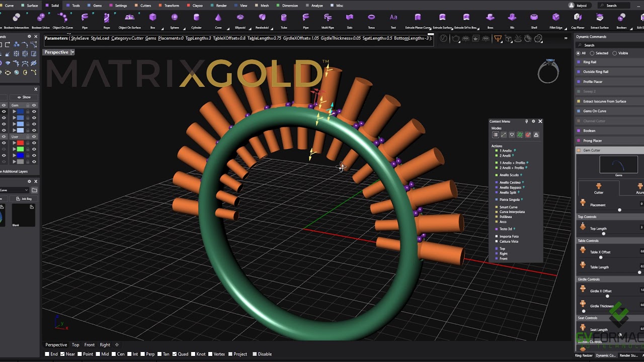
Task: Toggle the Point osnap checkbox
Action: 79,354
